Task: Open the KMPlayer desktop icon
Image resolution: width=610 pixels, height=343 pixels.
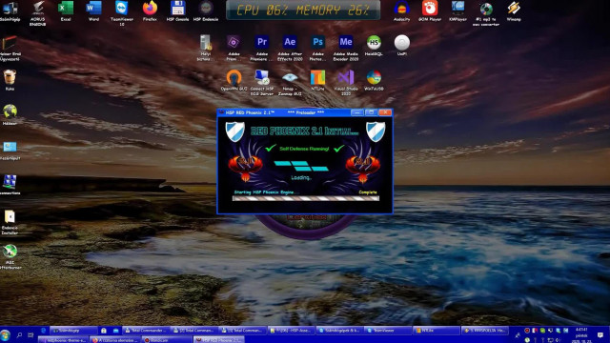Action: (457, 10)
